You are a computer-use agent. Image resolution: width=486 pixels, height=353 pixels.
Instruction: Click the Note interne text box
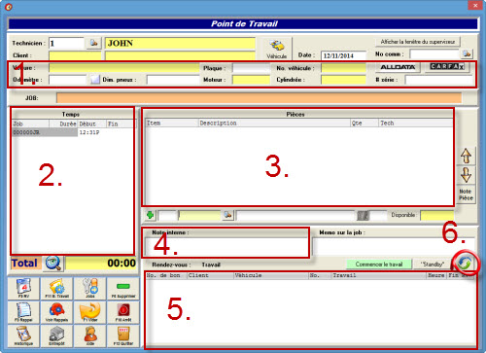226,246
